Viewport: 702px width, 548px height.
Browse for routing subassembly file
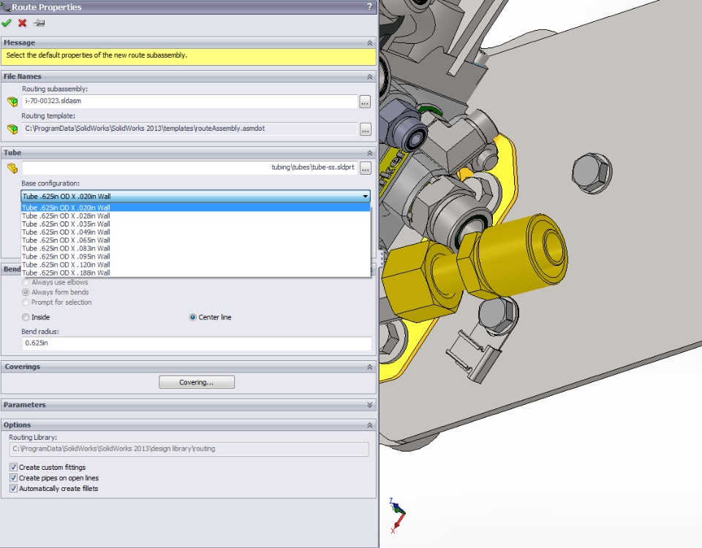[x=366, y=102]
